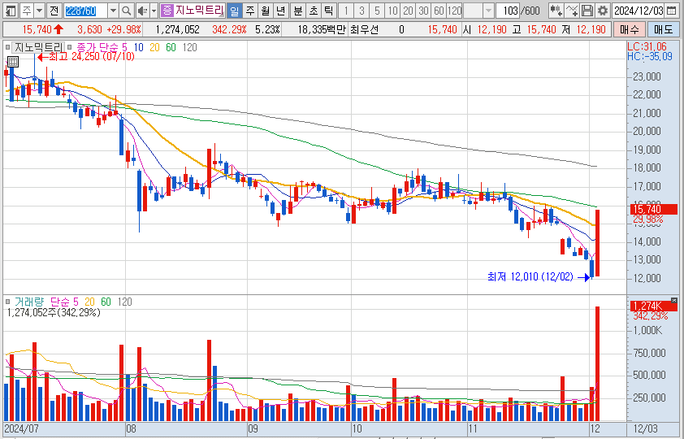Click the magnifier stock search icon
684x439 pixels.
coord(126,10)
